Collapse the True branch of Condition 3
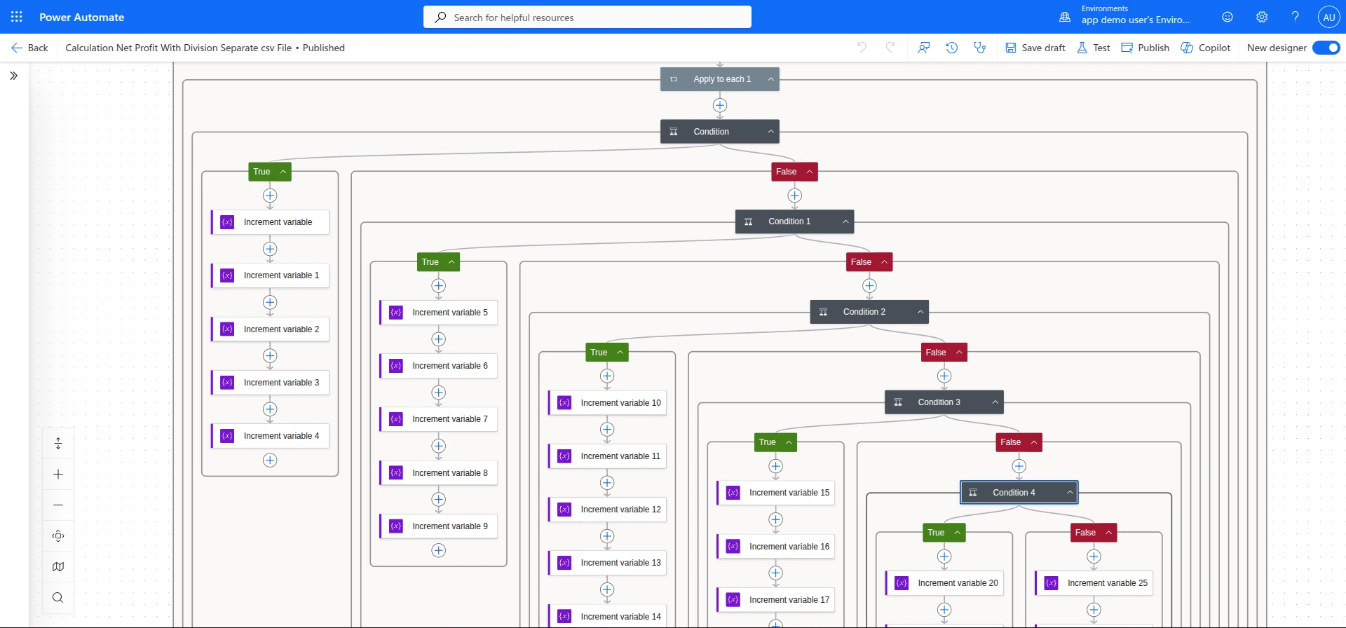This screenshot has width=1346, height=628. coord(789,442)
